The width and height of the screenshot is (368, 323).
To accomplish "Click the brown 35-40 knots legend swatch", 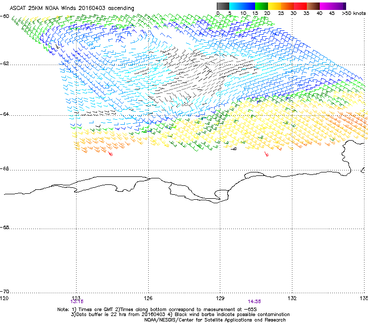I will 313,6.
